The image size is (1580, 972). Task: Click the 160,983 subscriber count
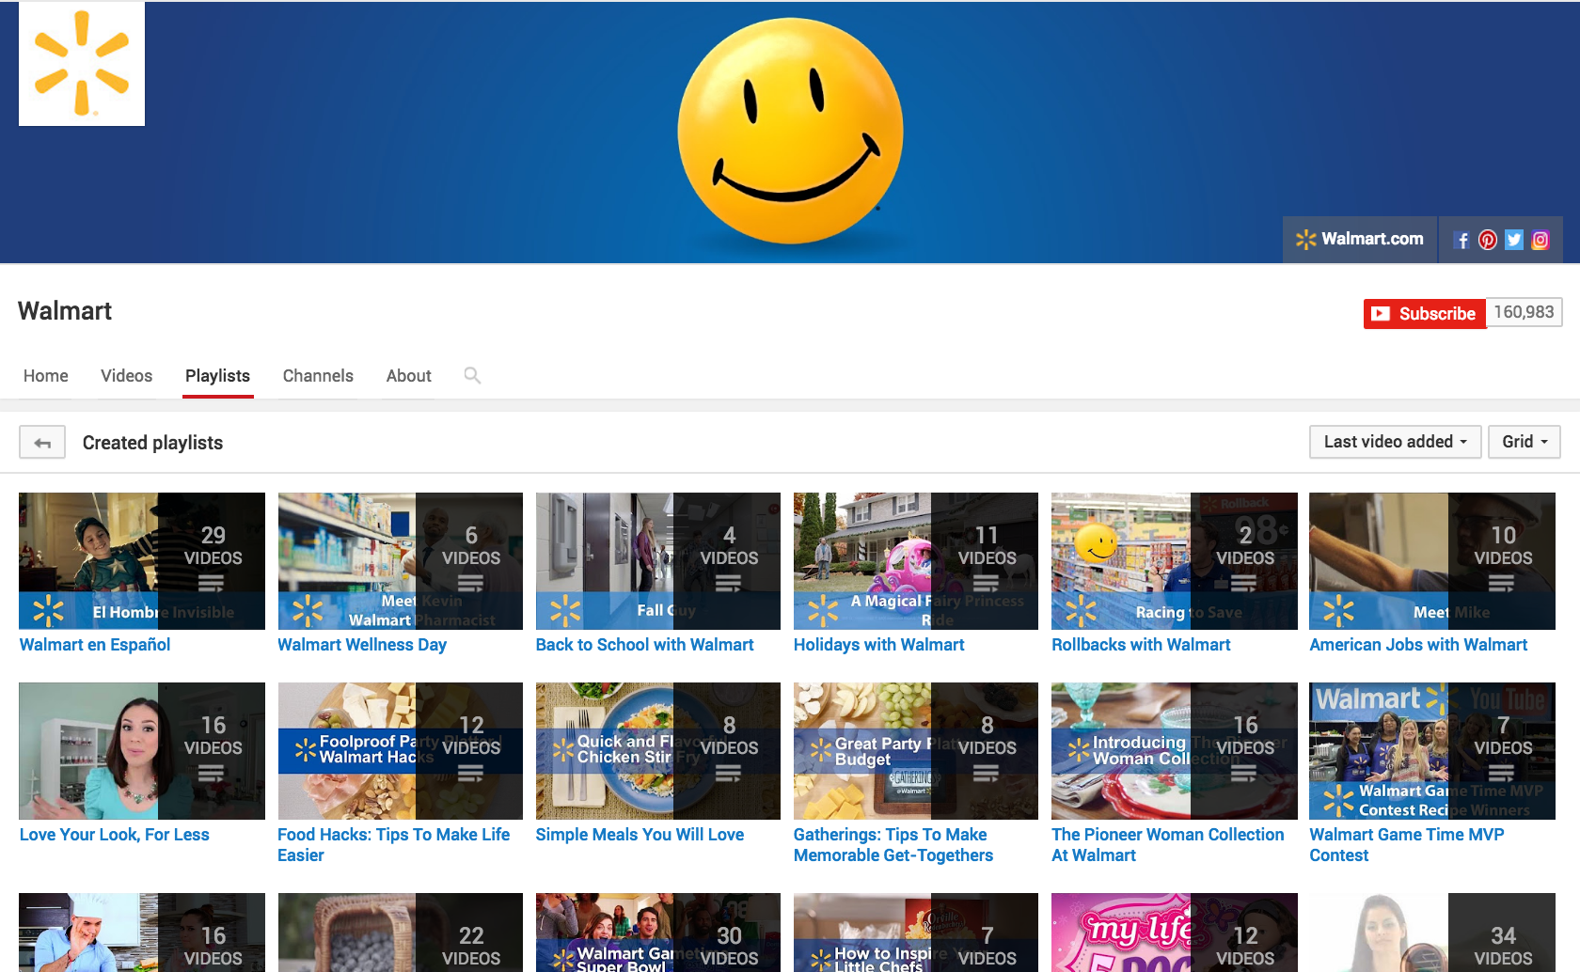click(x=1525, y=312)
